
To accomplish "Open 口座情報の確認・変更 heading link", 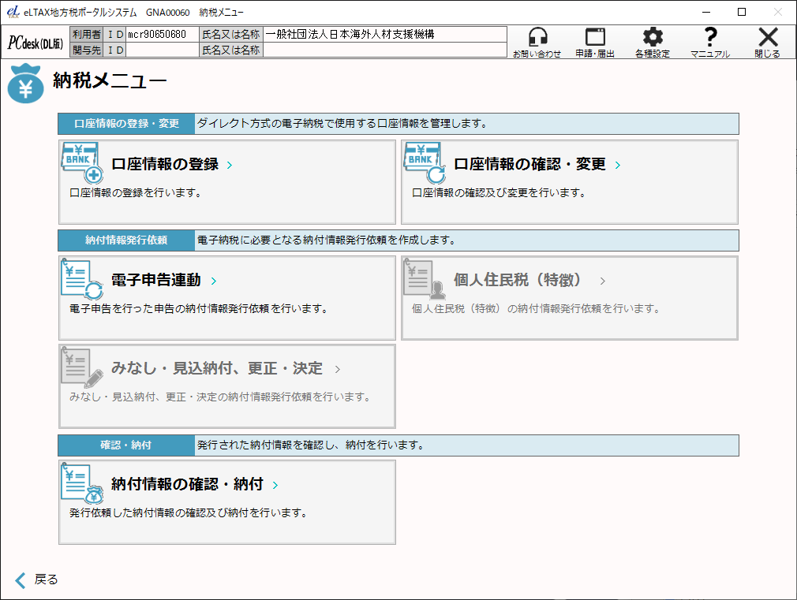I will point(529,164).
